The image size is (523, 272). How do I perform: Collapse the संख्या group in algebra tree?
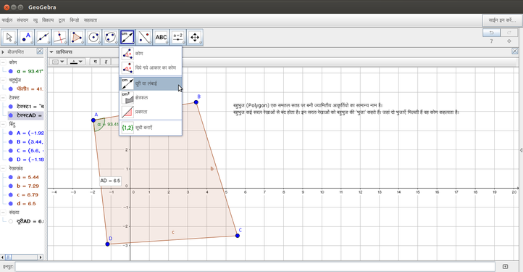coord(3,213)
